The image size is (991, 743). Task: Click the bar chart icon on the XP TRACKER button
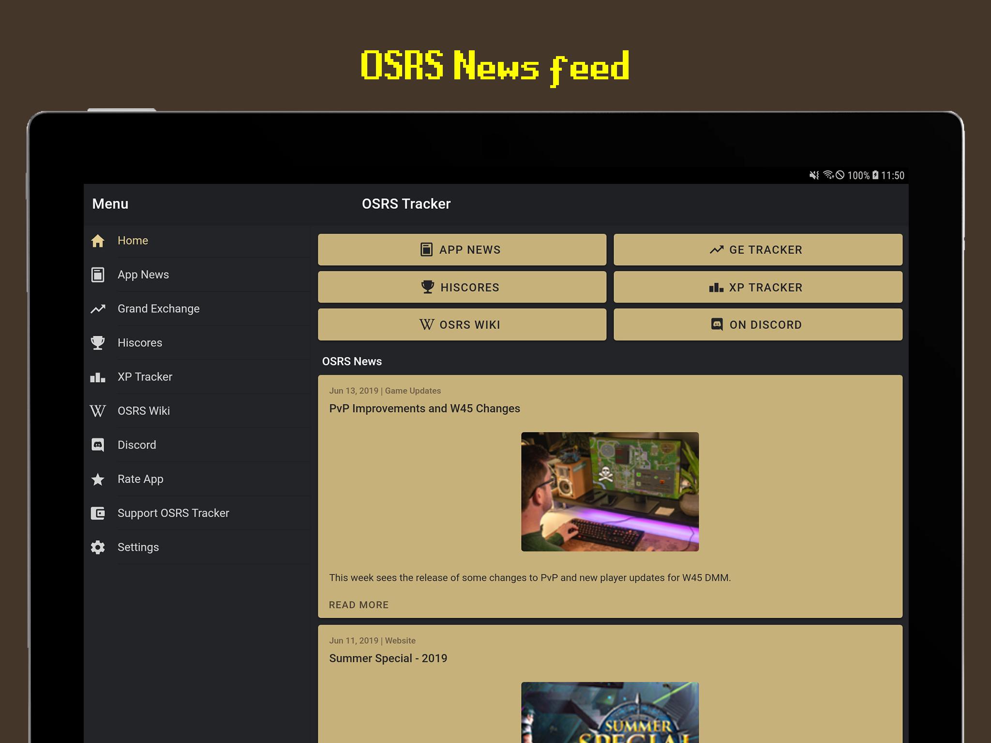716,287
